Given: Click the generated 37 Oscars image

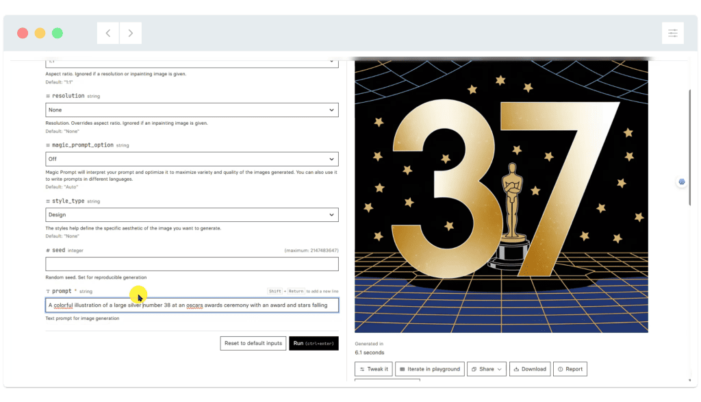Looking at the screenshot, I should point(501,197).
